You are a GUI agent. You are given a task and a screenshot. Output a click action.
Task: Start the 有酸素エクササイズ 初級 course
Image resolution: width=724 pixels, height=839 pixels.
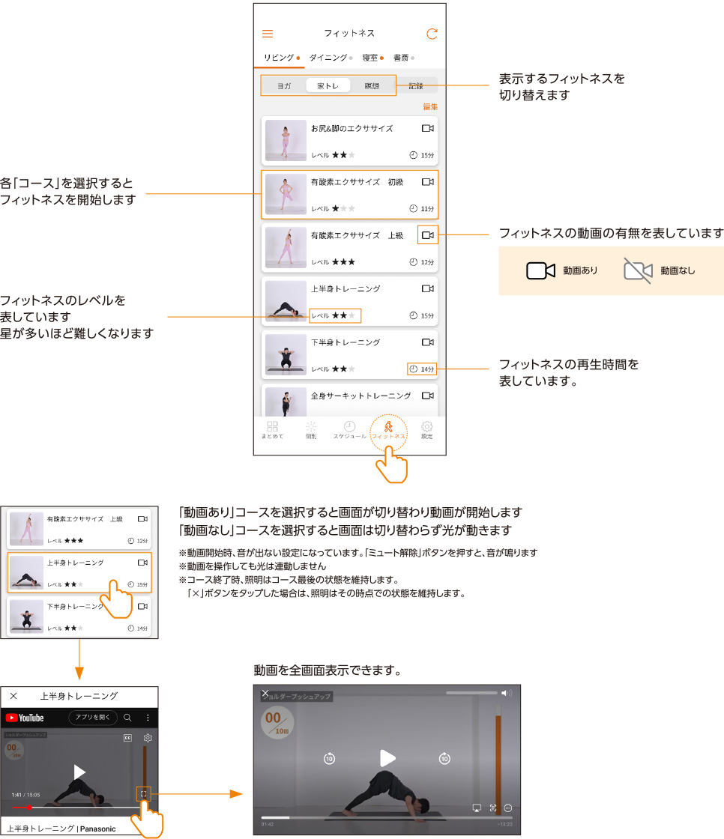pyautogui.click(x=350, y=194)
